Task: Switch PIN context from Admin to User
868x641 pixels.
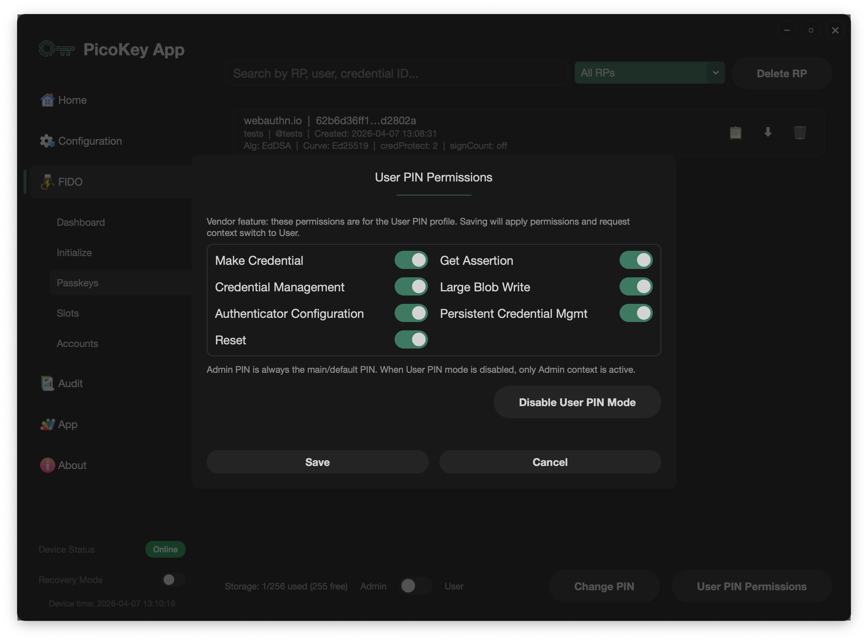Action: 415,586
